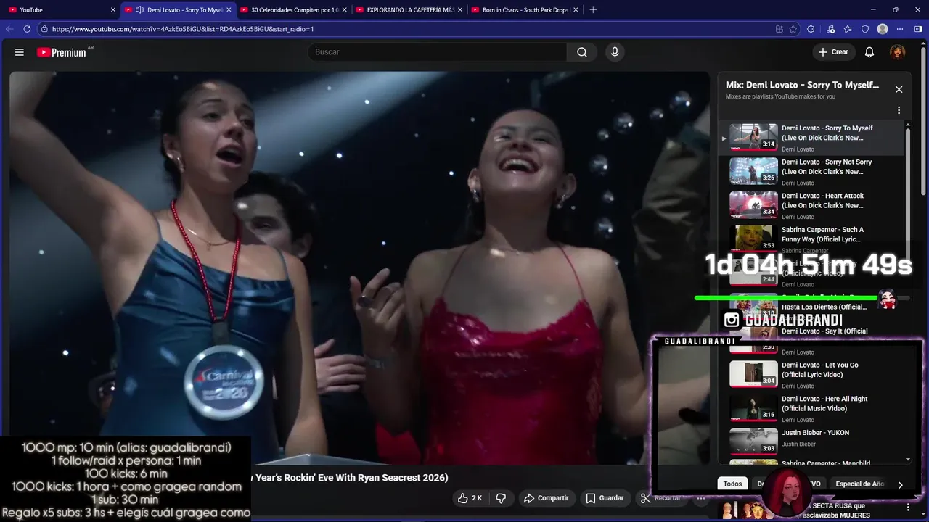Image resolution: width=929 pixels, height=522 pixels.
Task: Toggle the browser sidebar panel
Action: pyautogui.click(x=919, y=29)
